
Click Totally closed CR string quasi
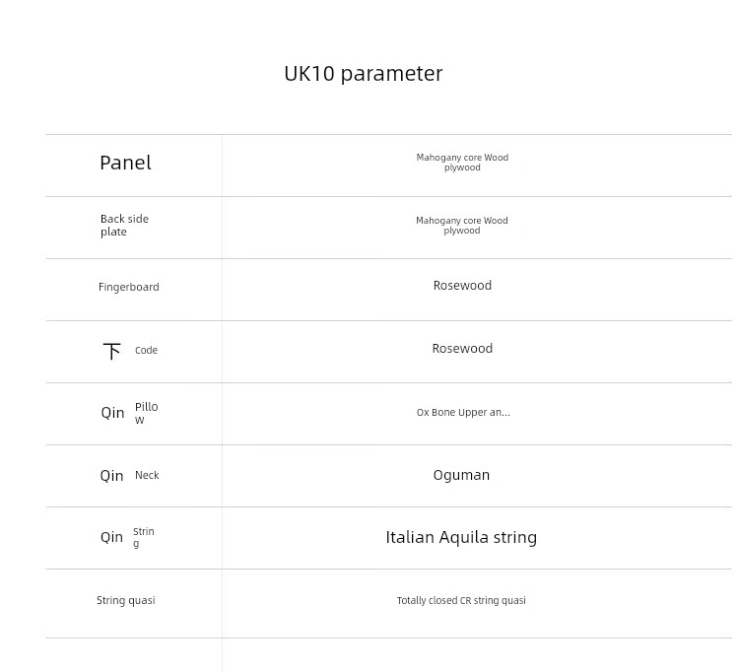pyautogui.click(x=461, y=600)
